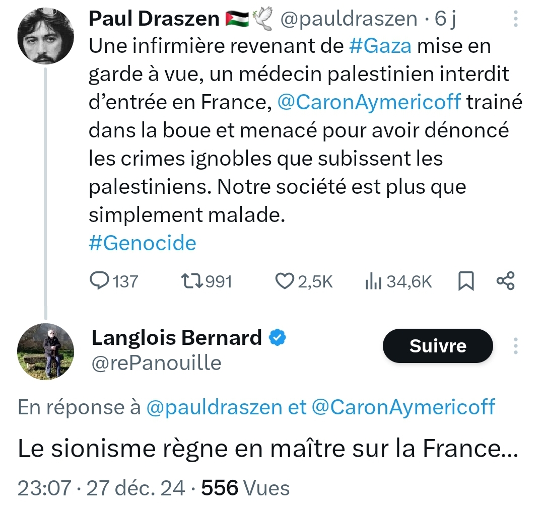The height and width of the screenshot is (511, 544).
Task: Open @pauldraszen link in the reply header
Action: 214,407
